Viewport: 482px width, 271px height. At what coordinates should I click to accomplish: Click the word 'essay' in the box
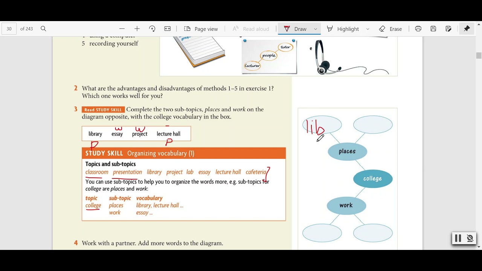pos(117,134)
